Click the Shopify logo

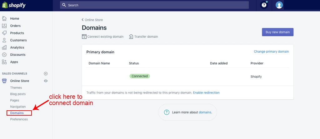14,5
